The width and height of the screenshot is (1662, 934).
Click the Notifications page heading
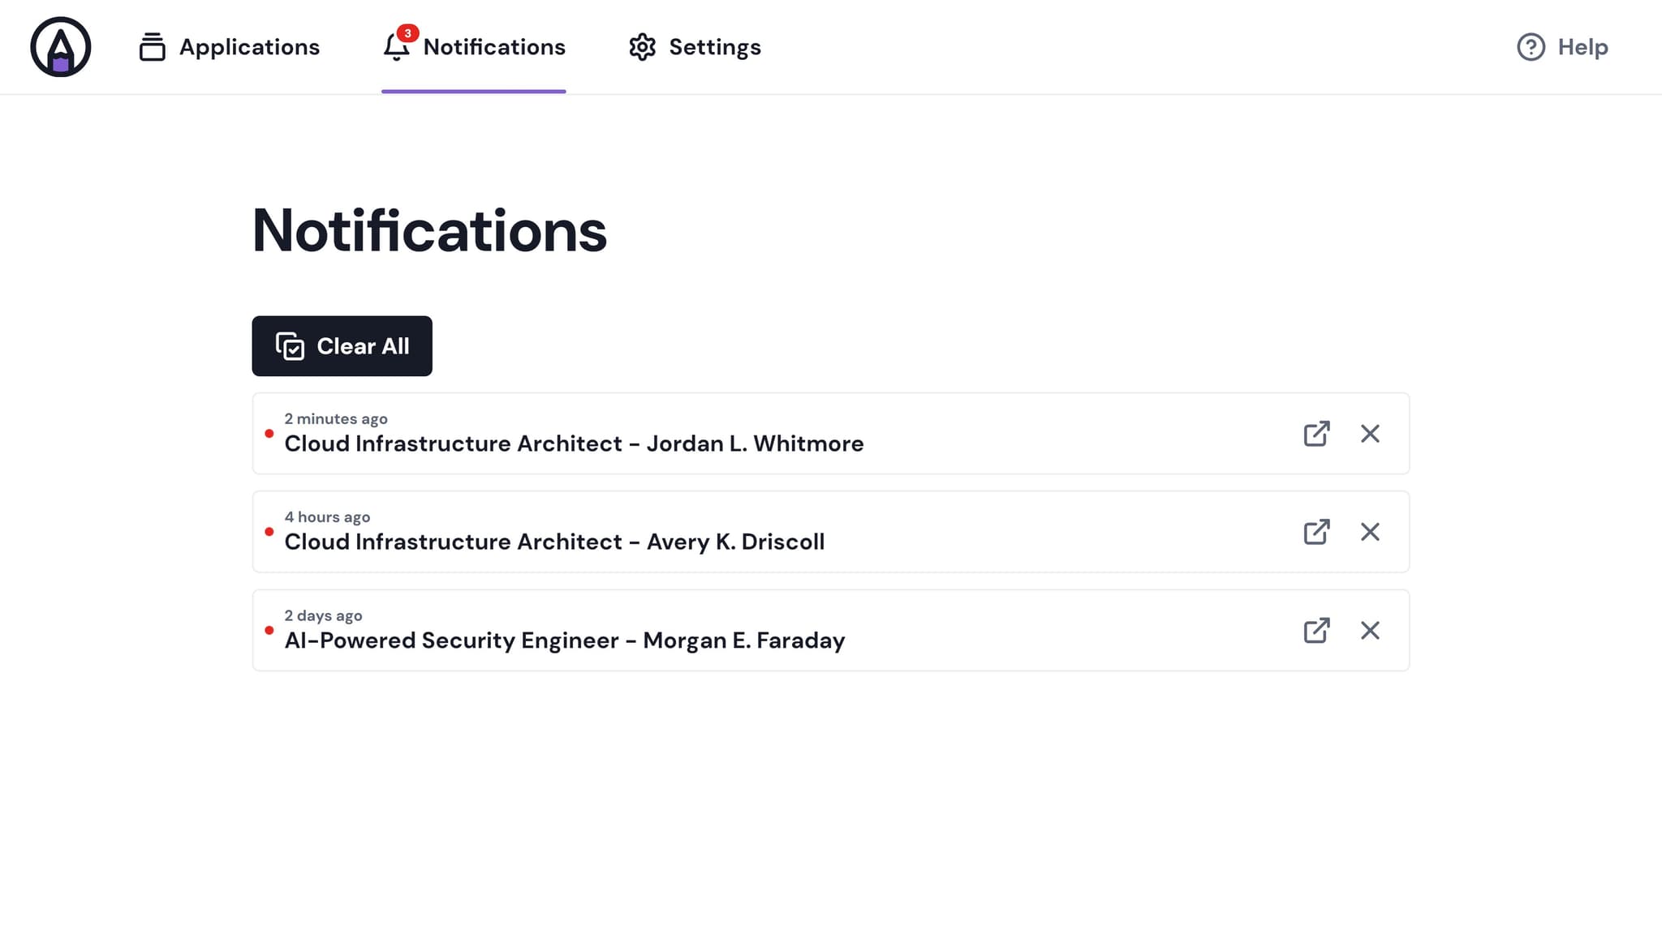point(429,231)
